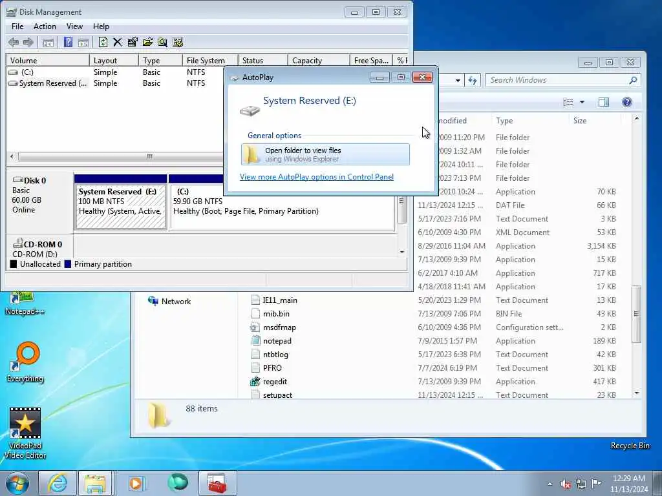Toggle the Show/Hide Console Tree toolbar icon
Image resolution: width=662 pixels, height=496 pixels.
(x=48, y=42)
